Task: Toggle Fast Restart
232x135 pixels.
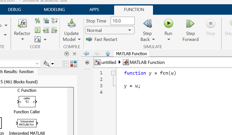Action: tap(102, 39)
